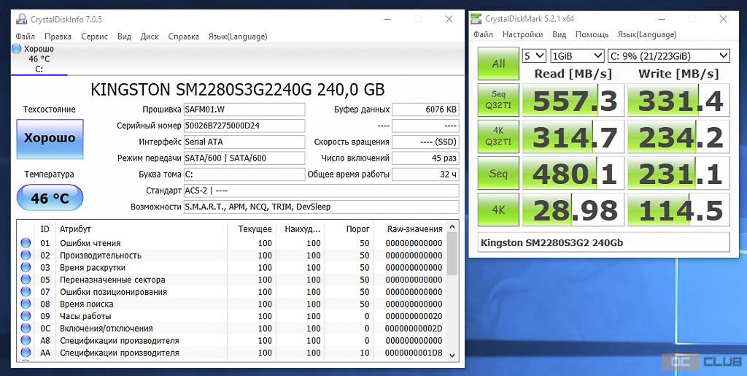Select the Включения/отключения attribute row
The height and width of the screenshot is (376, 747).
coord(232,329)
